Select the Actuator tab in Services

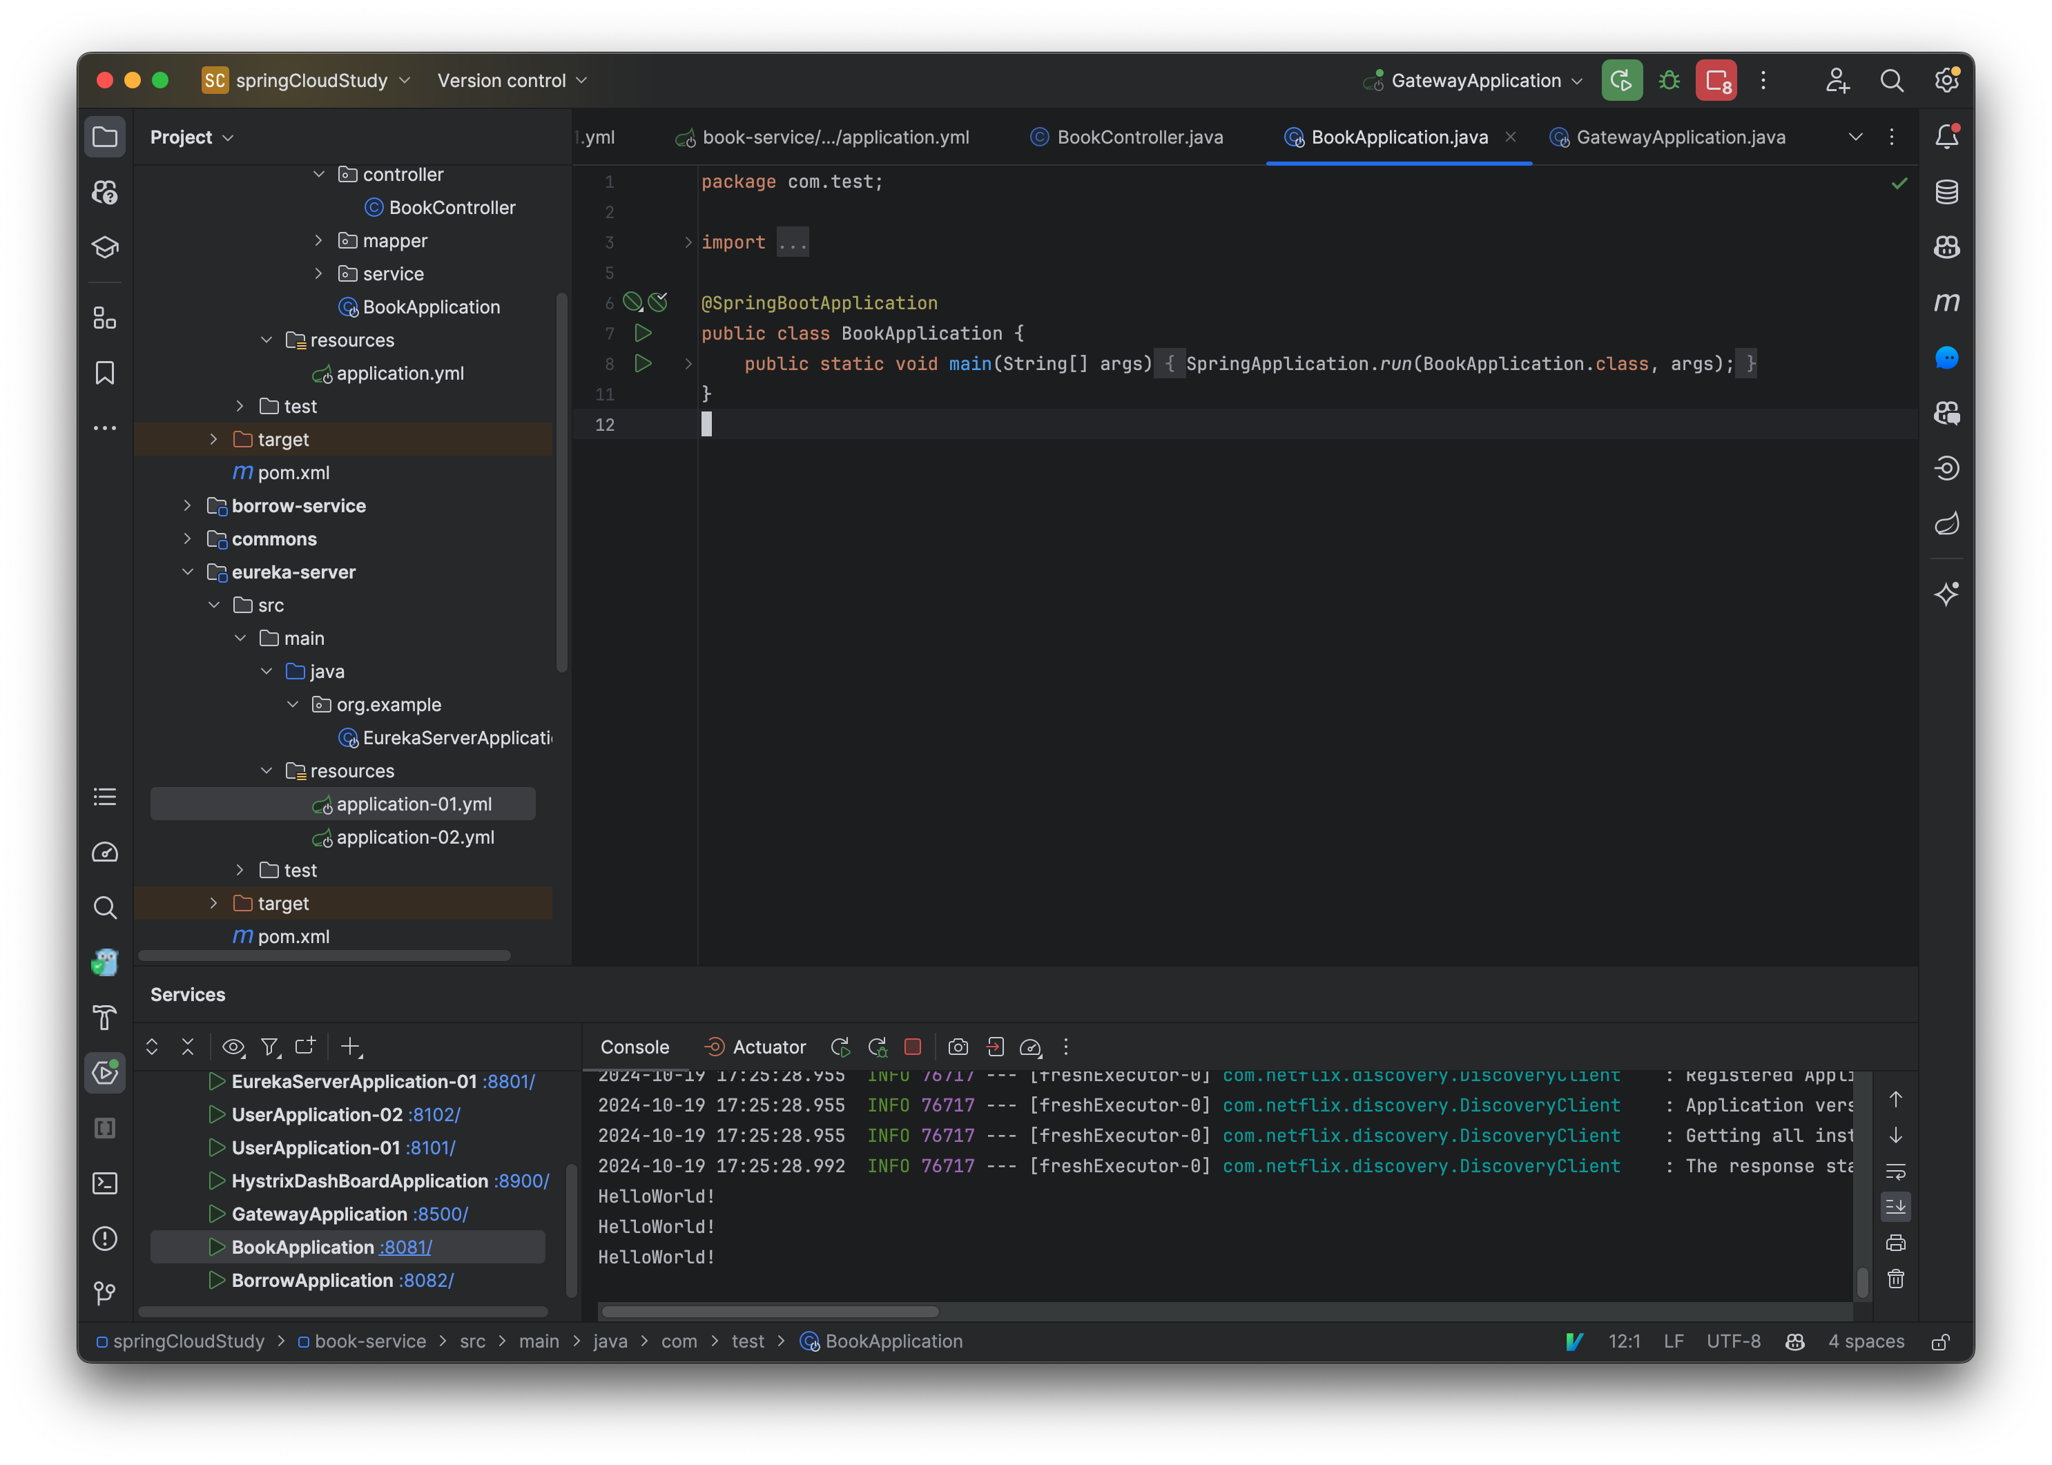755,1047
